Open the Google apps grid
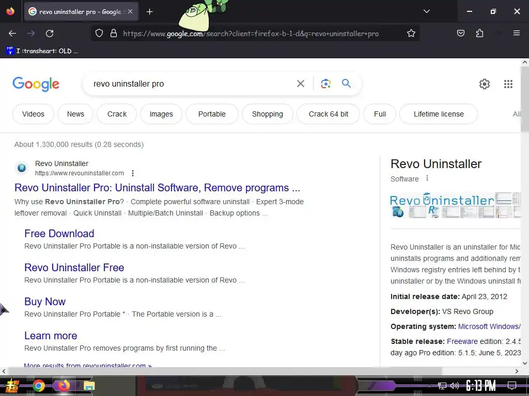The width and height of the screenshot is (529, 396). coord(508,84)
